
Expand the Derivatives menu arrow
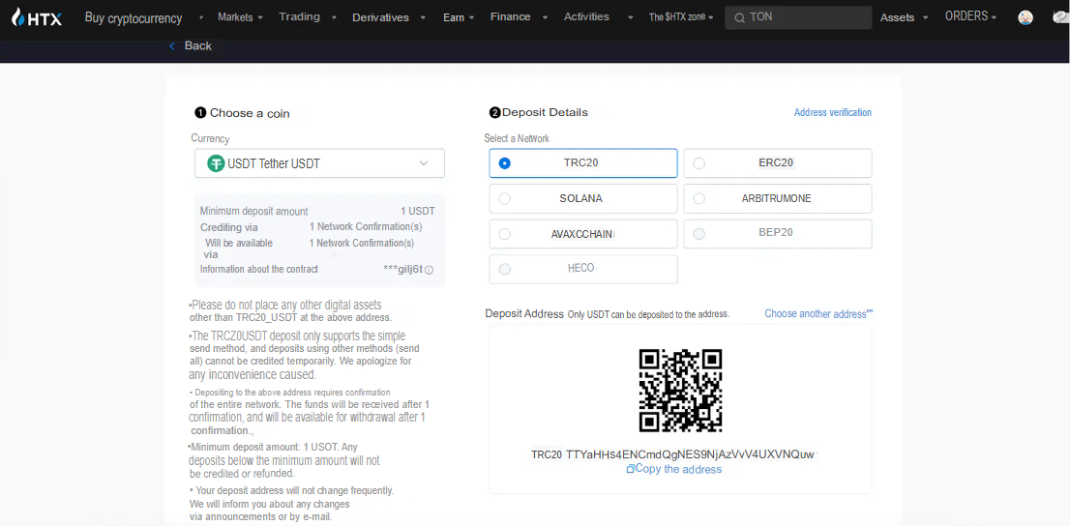(x=423, y=18)
